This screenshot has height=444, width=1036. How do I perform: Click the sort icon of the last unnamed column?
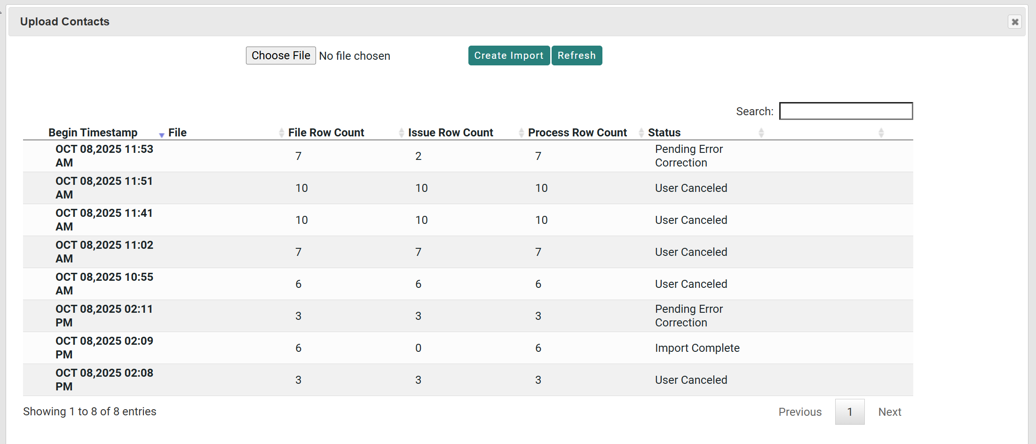tap(881, 133)
